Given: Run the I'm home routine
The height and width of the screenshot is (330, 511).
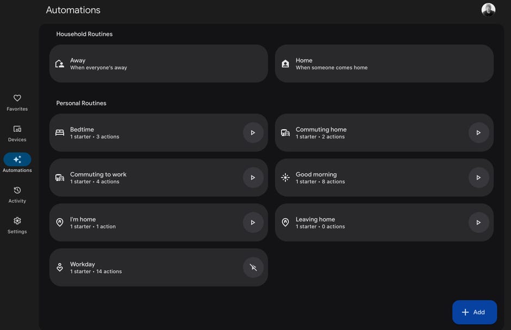Looking at the screenshot, I should 253,223.
